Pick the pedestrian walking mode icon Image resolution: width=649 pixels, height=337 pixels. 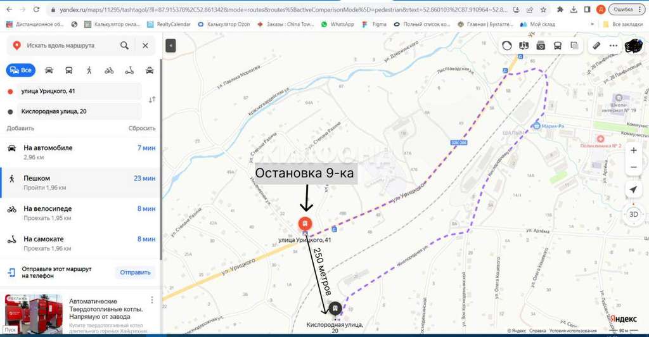(89, 70)
